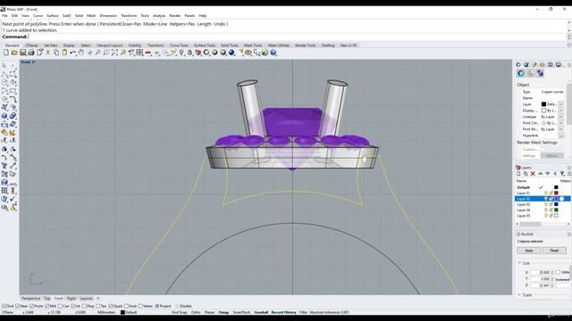The image size is (572, 321).
Task: Click the Properties color wheel icon
Action: (521, 73)
